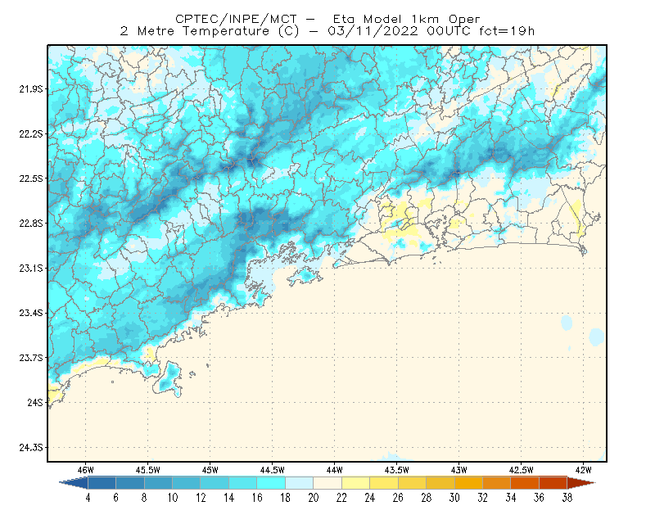The image size is (655, 506).
Task: Click the '43.5W' longitude label
Action: tap(397, 470)
